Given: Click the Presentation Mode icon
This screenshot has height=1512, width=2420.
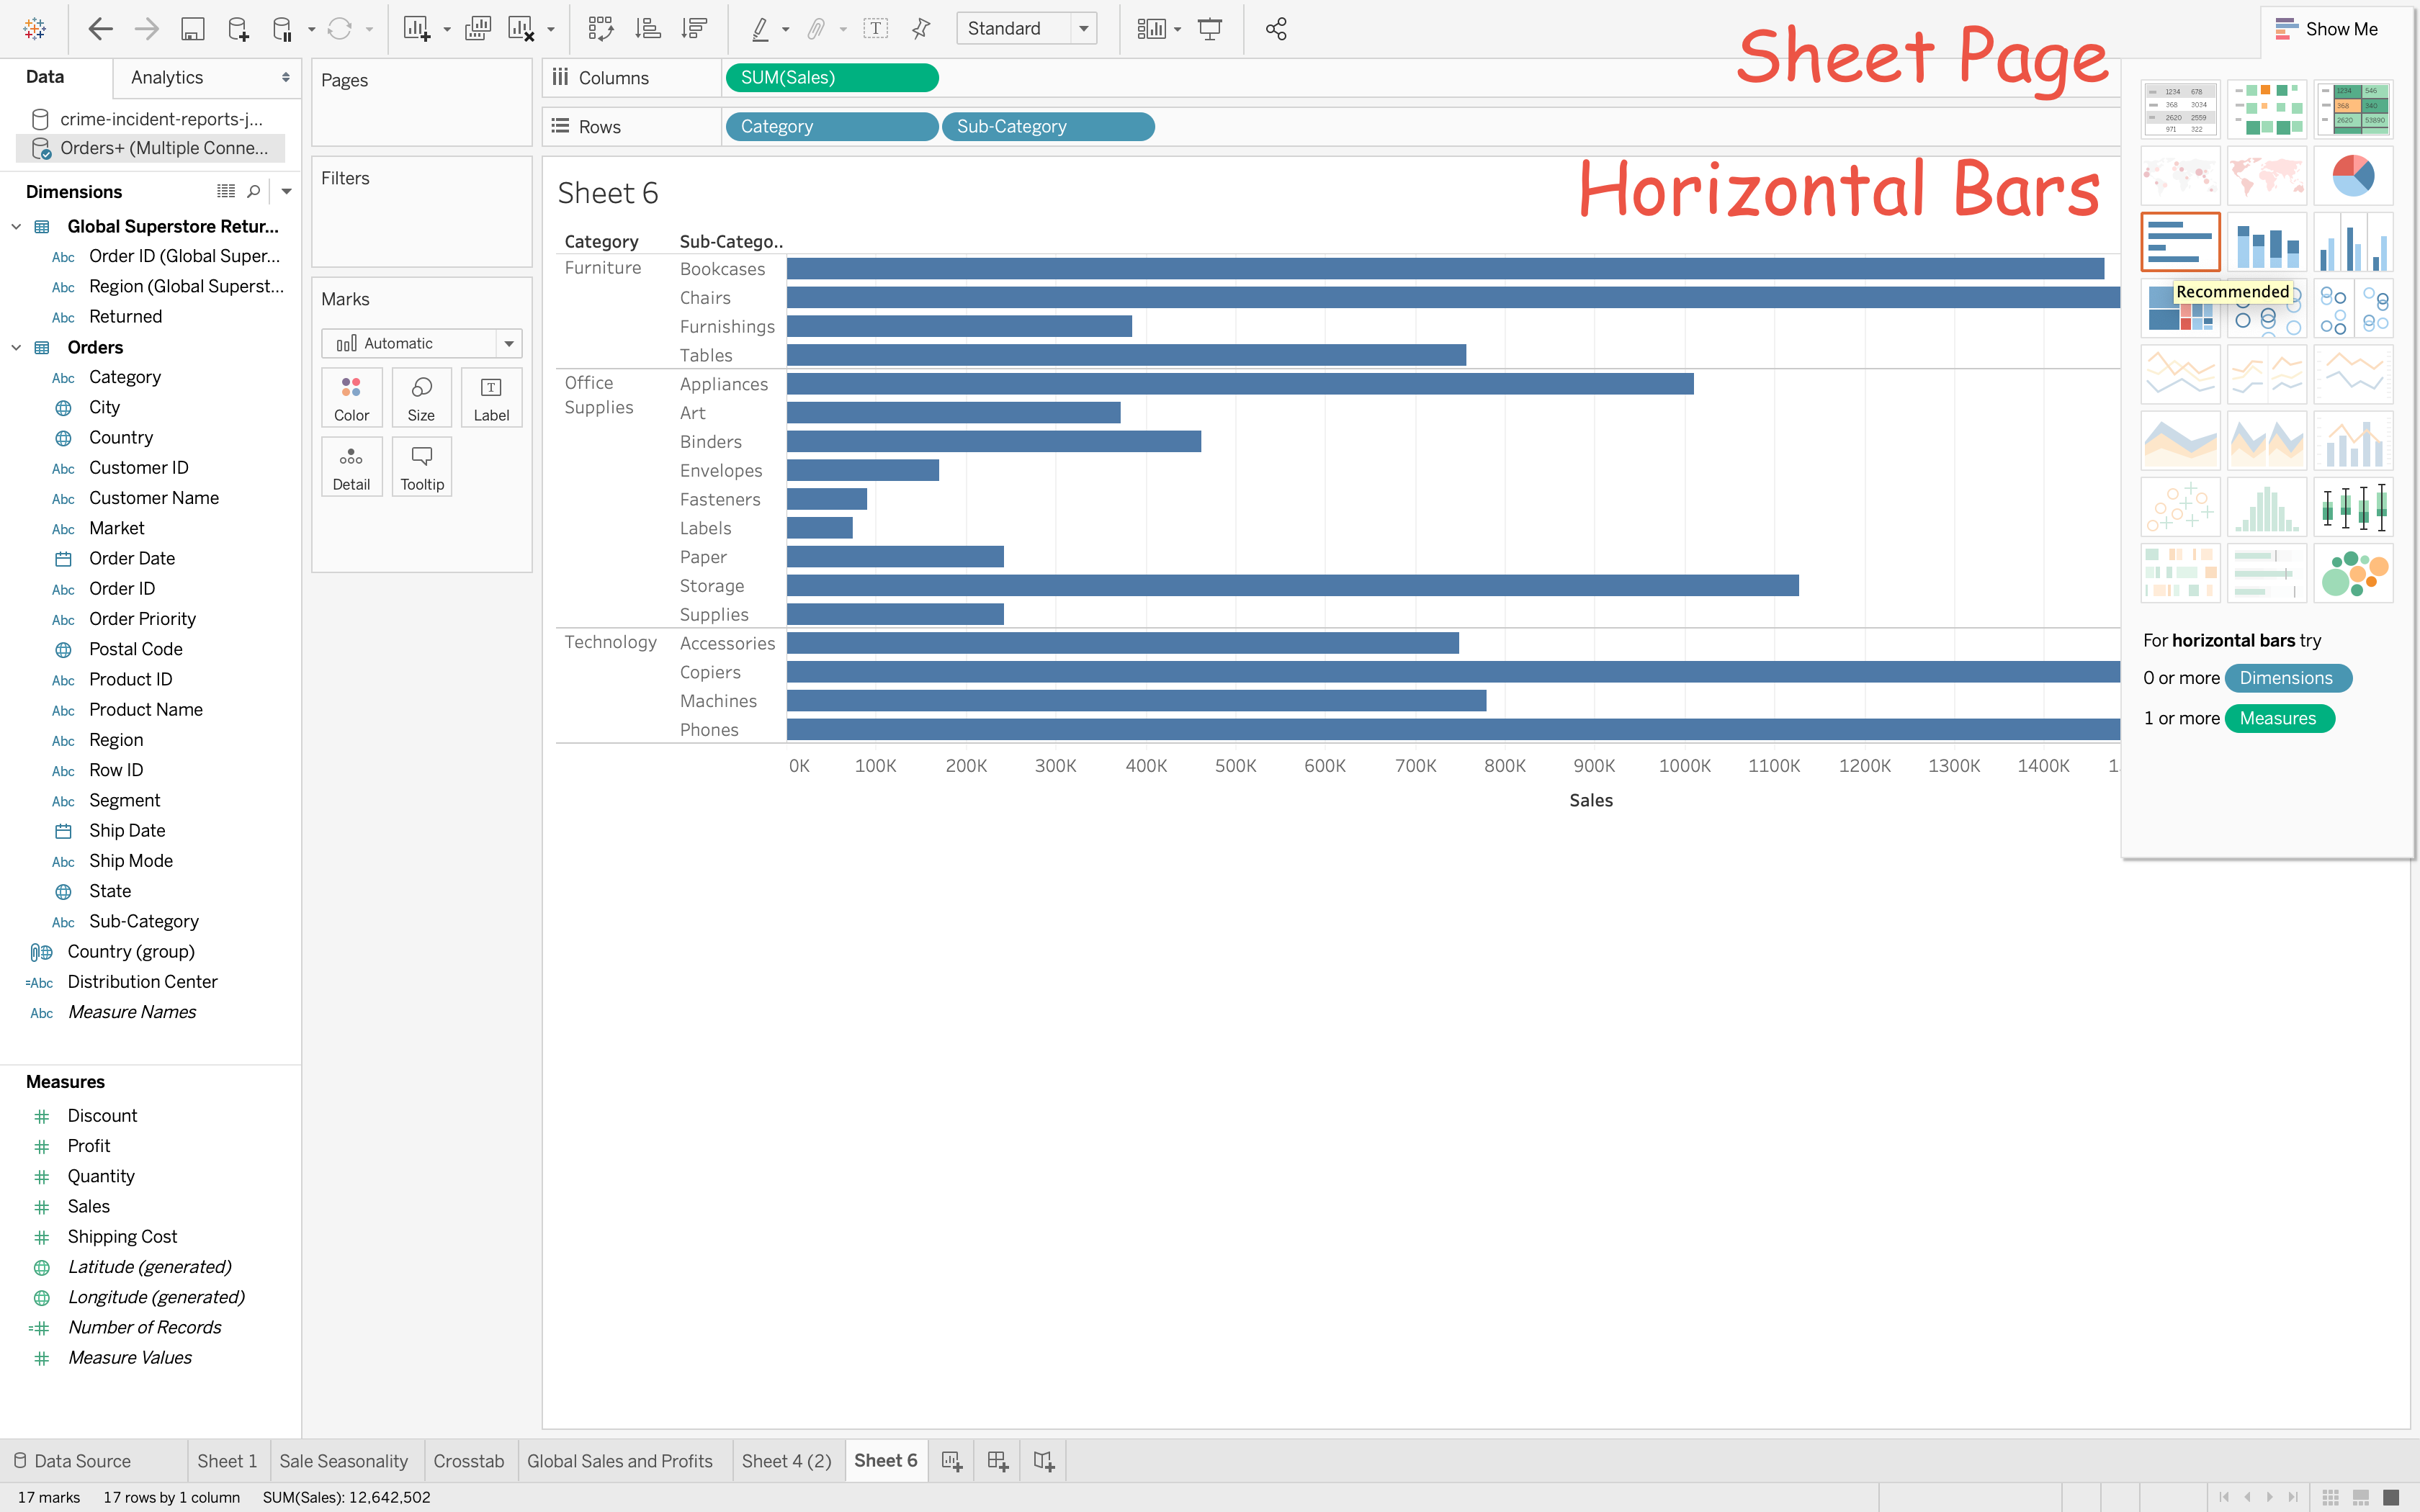Looking at the screenshot, I should pyautogui.click(x=1210, y=29).
